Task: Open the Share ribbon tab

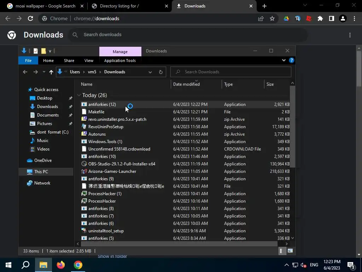Action: 69,61
